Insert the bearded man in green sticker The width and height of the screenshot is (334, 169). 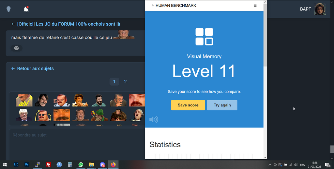tap(99, 100)
